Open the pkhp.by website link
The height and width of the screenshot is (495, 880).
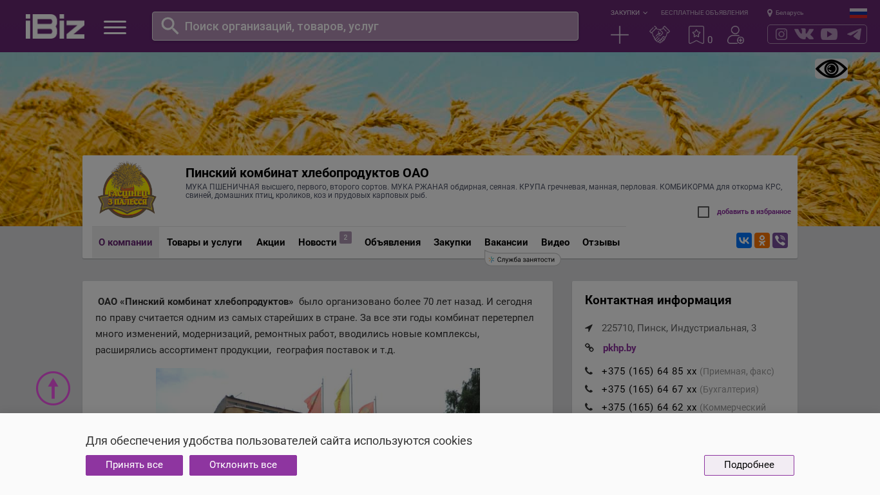(620, 348)
